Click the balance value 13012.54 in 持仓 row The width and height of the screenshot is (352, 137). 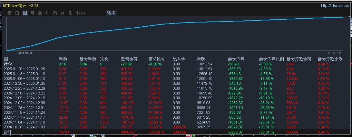tap(205, 64)
